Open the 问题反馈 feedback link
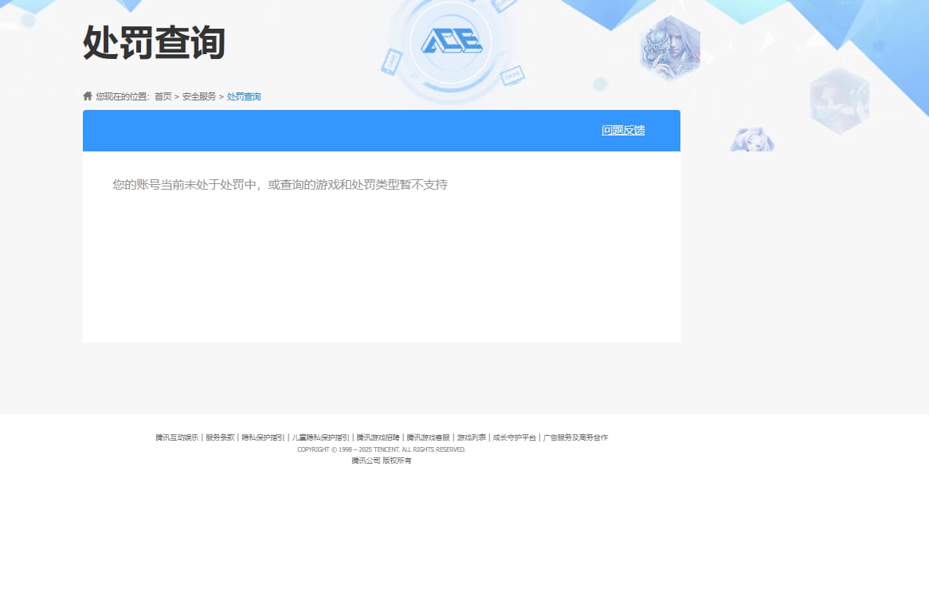 623,129
